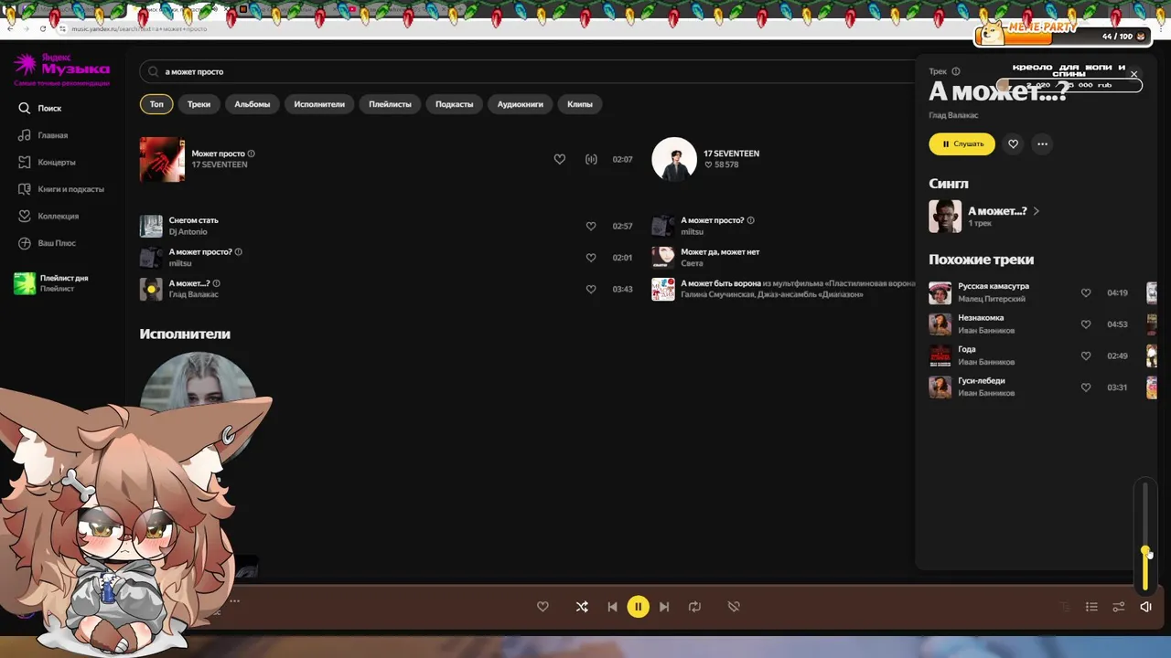This screenshot has height=658, width=1171.
Task: Switch to the Исполнители tab
Action: coord(319,104)
